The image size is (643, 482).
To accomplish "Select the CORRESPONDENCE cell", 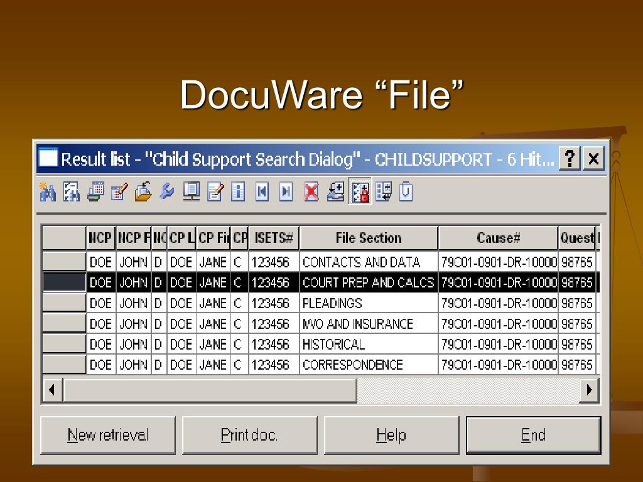I will point(369,365).
